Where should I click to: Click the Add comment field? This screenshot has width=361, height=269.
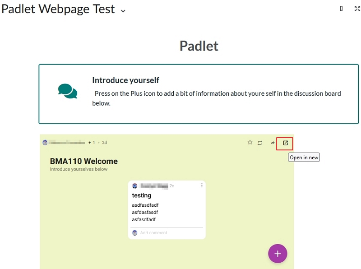click(153, 233)
